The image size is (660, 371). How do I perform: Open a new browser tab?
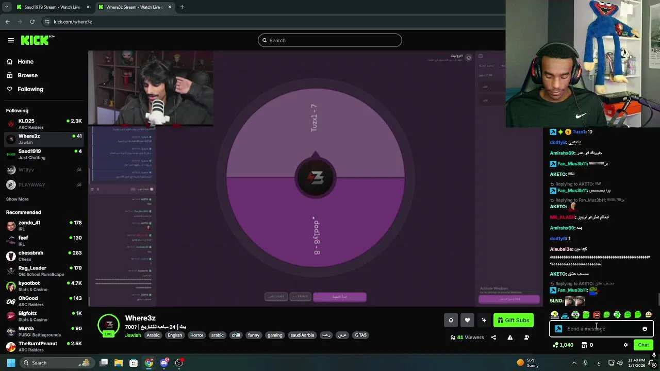[x=182, y=7]
